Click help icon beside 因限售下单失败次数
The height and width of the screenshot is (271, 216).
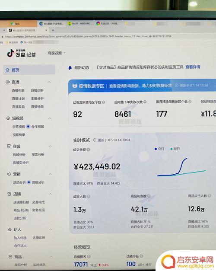(x=145, y=102)
